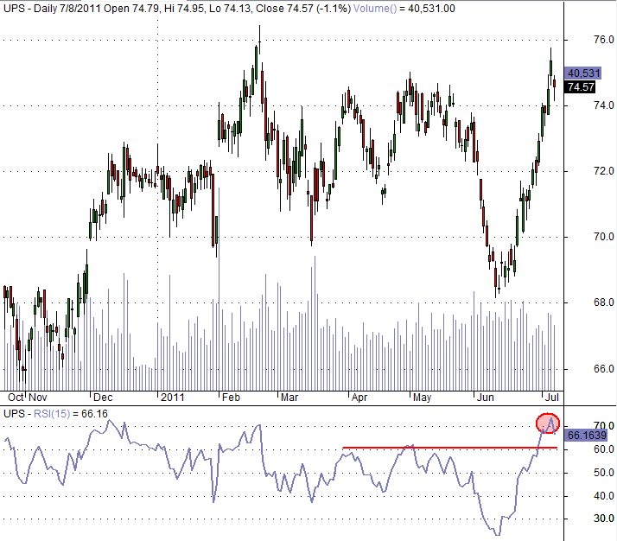Click the 'Feb' date axis label
Viewport: 617px width, 541px height.
(x=231, y=398)
